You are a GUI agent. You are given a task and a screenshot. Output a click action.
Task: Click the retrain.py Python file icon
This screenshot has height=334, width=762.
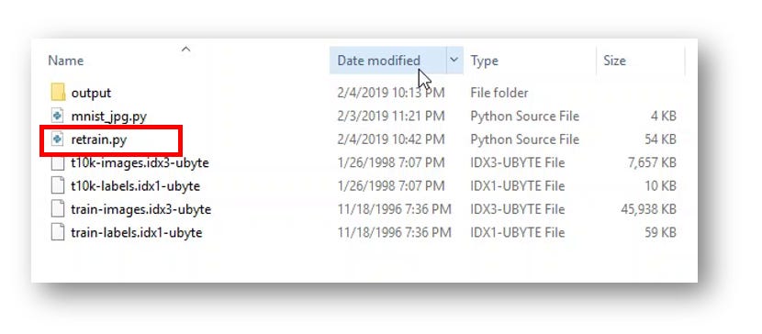pyautogui.click(x=58, y=139)
